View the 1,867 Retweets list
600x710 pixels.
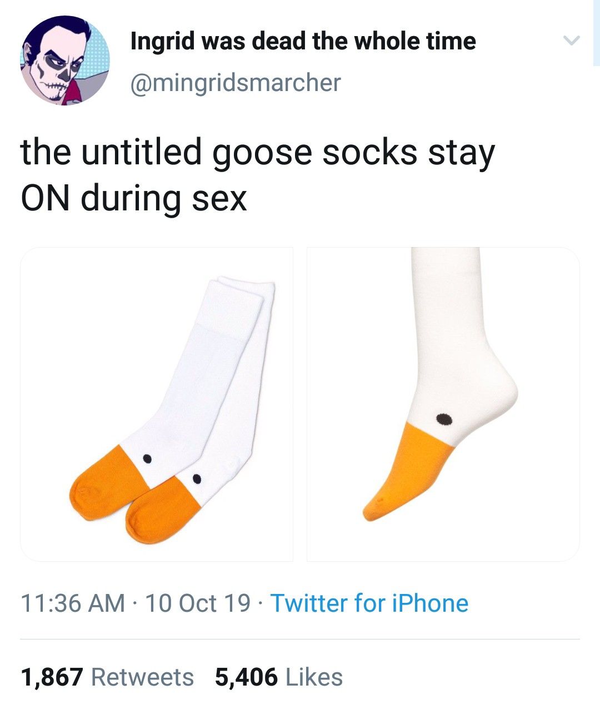tap(108, 677)
